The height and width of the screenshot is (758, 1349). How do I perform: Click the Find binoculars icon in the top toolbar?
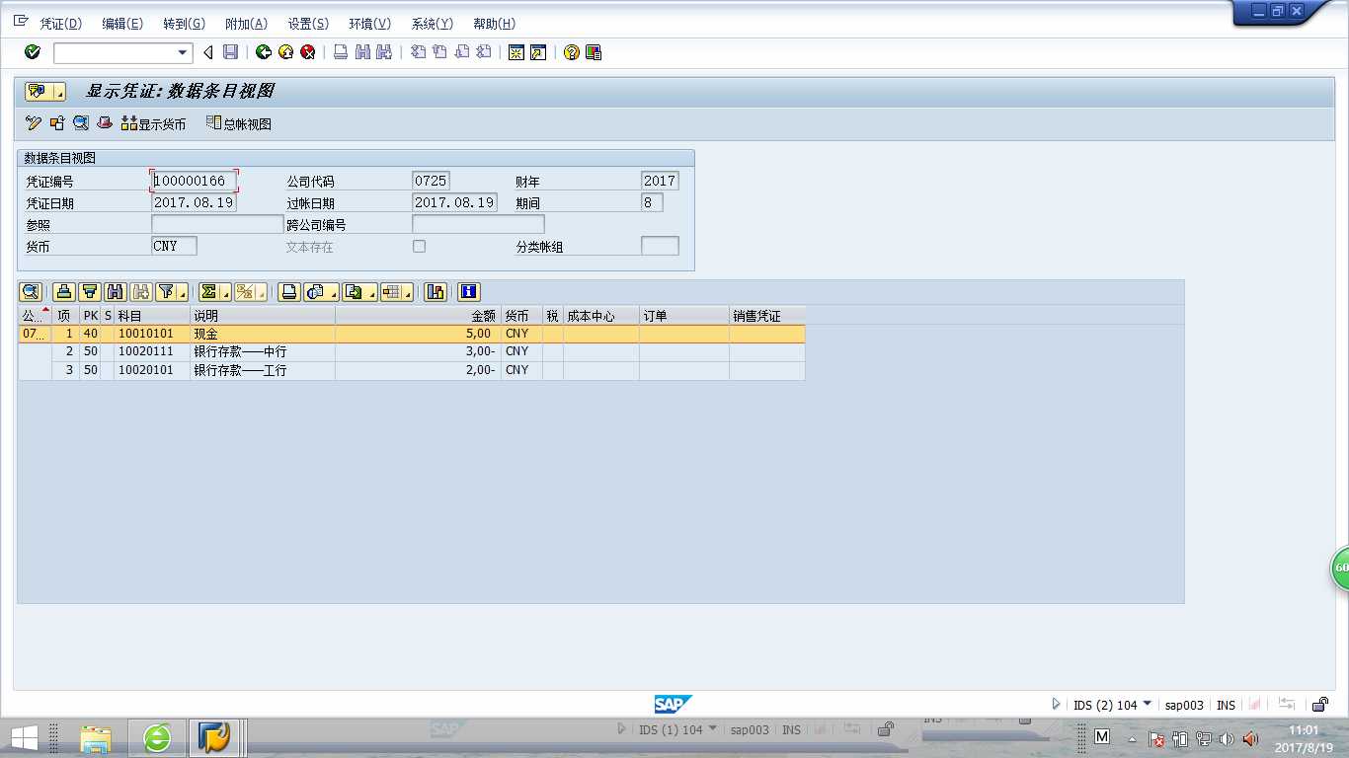point(362,52)
